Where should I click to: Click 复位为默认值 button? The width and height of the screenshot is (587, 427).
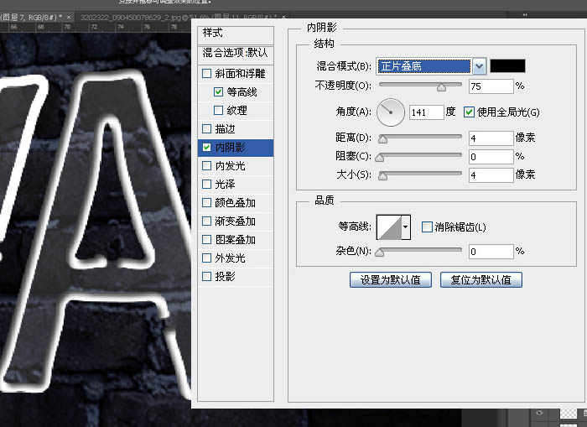481,279
